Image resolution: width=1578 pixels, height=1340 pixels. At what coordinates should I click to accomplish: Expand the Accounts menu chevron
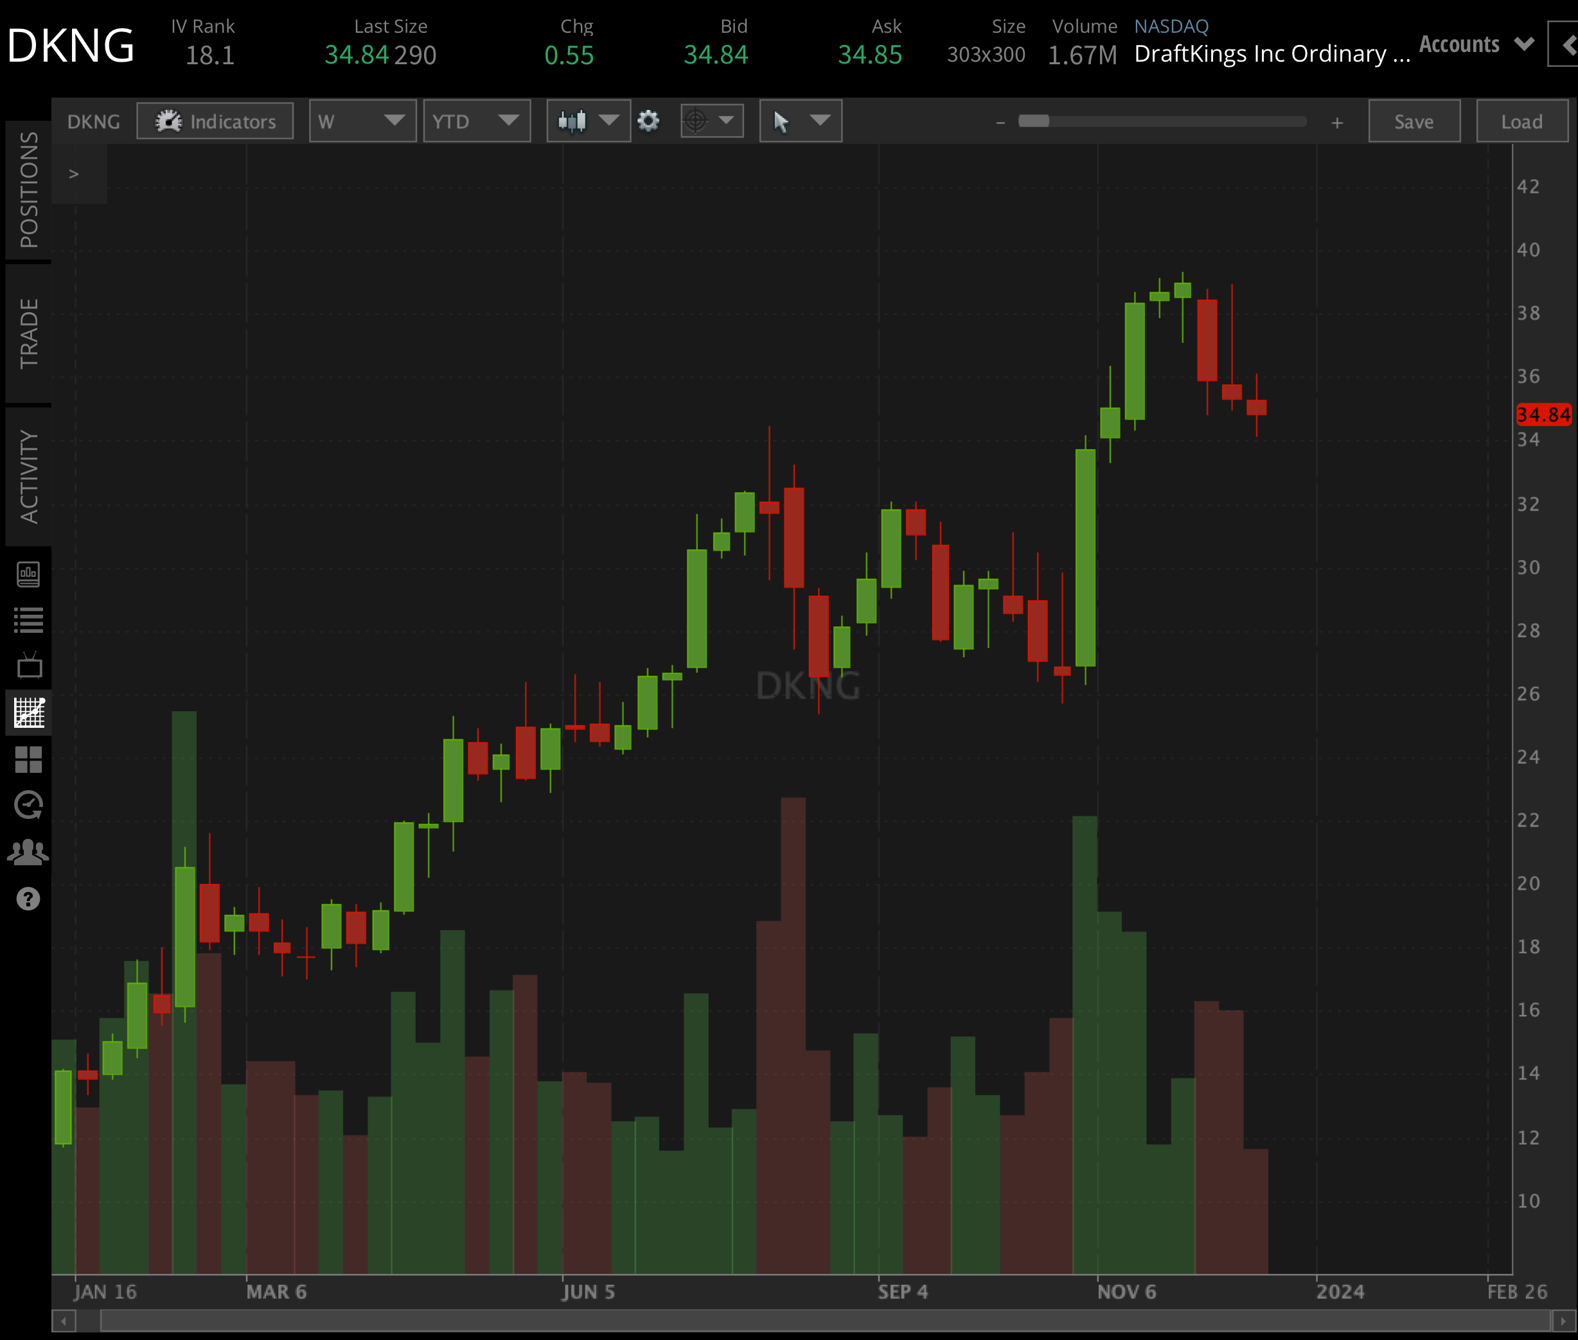(1523, 44)
